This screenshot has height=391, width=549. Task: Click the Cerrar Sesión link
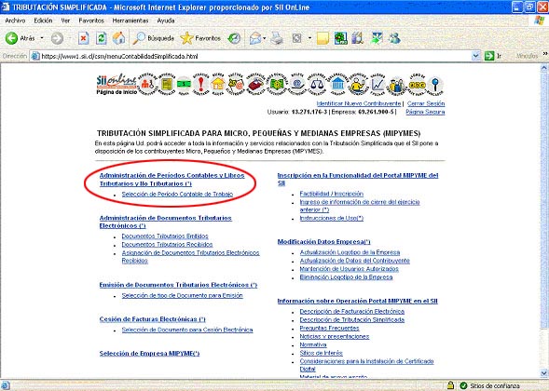pos(426,103)
